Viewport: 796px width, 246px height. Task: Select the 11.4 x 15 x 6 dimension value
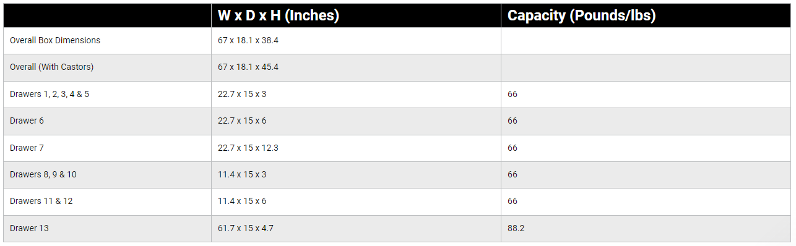click(242, 201)
